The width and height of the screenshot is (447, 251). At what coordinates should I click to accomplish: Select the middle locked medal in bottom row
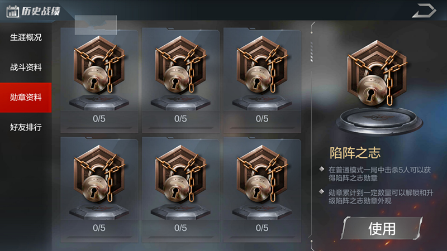click(180, 190)
